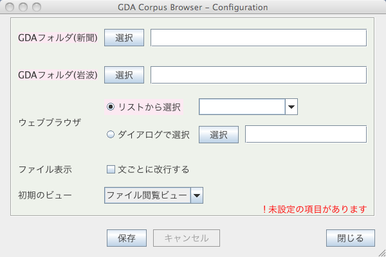The width and height of the screenshot is (386, 257).
Task: Click the window resize grip icon
Action: 381,253
